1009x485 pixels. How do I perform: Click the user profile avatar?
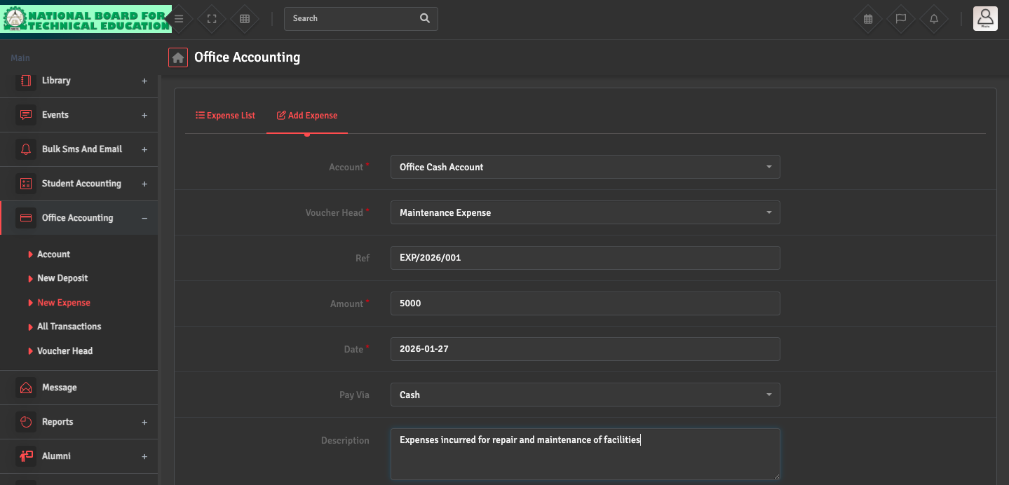(x=985, y=18)
